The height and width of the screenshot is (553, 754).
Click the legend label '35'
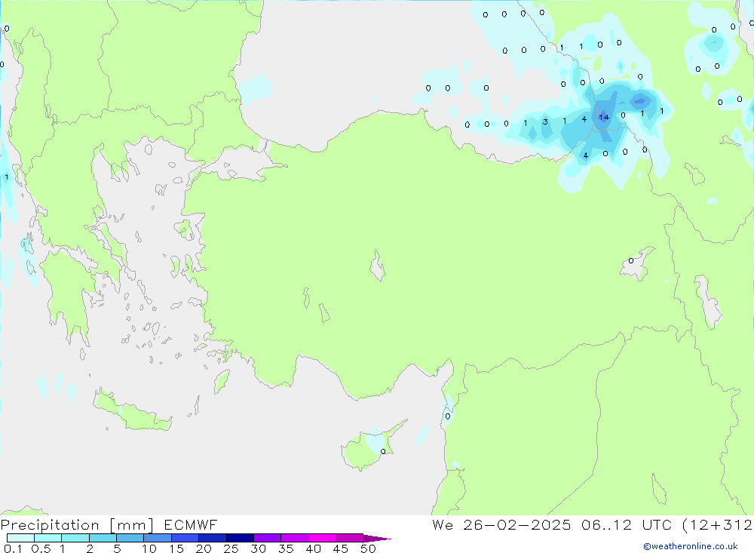pos(286,548)
